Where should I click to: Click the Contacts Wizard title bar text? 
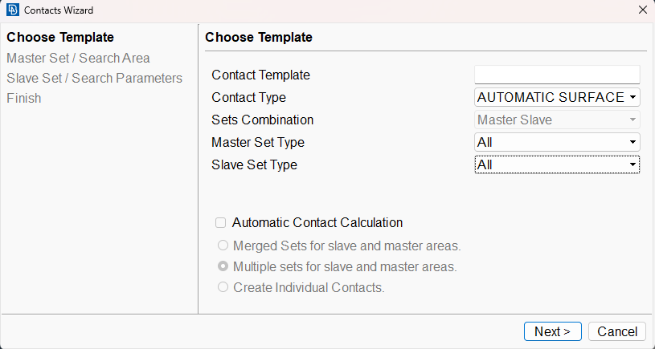coord(59,10)
